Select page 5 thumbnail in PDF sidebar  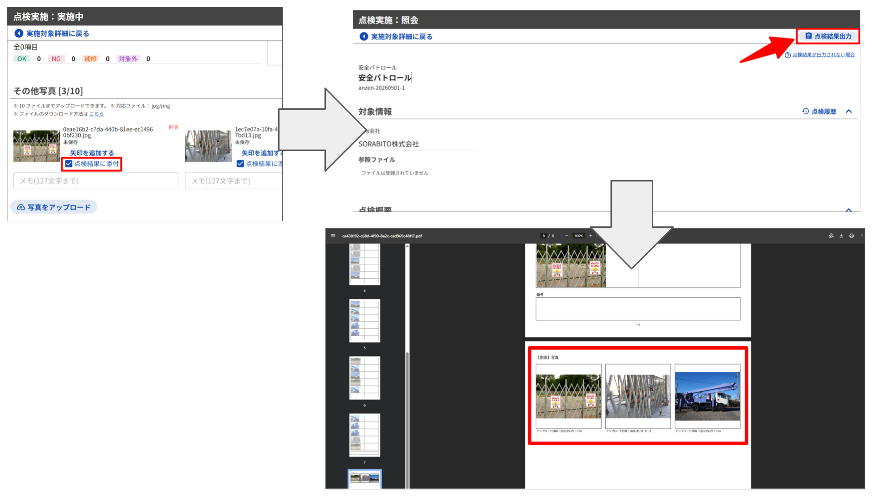[364, 321]
